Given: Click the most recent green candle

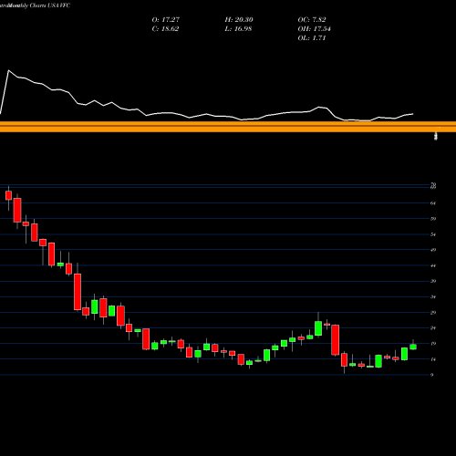Looking at the screenshot, I should pos(413,347).
